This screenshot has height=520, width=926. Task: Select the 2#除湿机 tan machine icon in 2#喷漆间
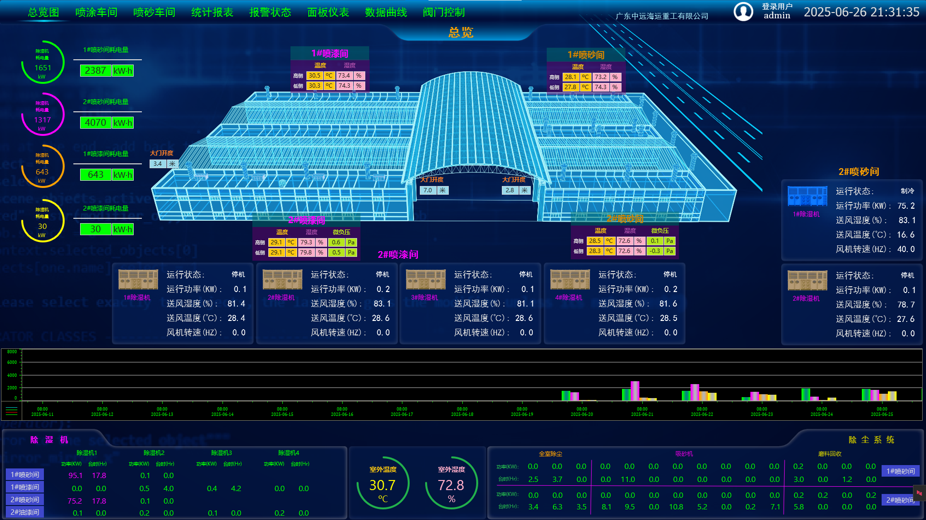click(x=282, y=280)
